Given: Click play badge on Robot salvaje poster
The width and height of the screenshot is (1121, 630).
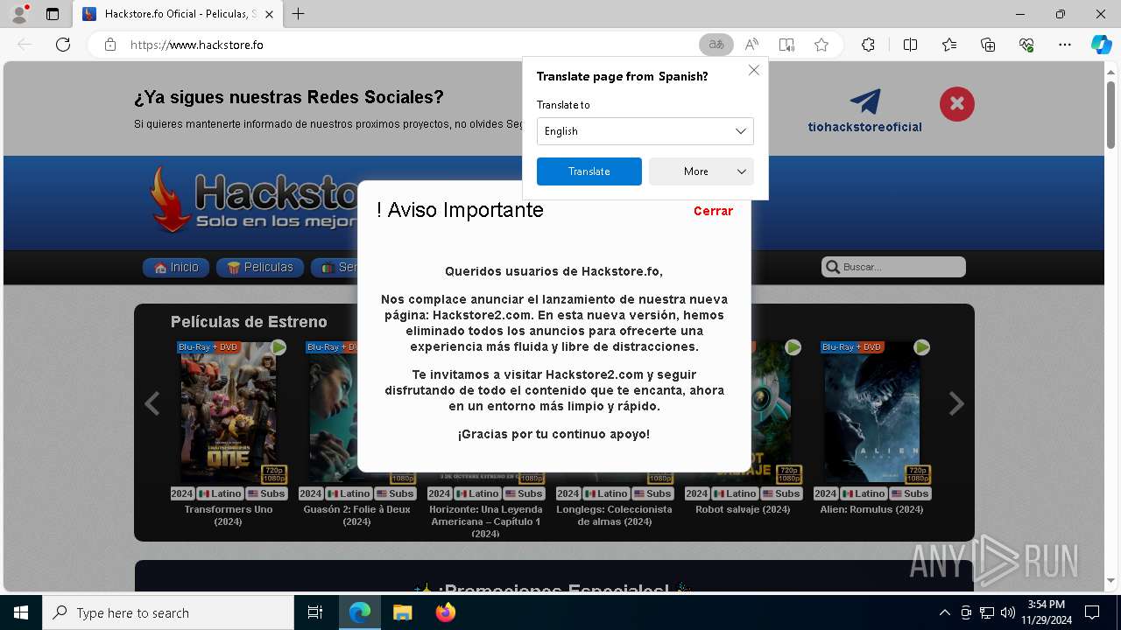Looking at the screenshot, I should [x=793, y=347].
